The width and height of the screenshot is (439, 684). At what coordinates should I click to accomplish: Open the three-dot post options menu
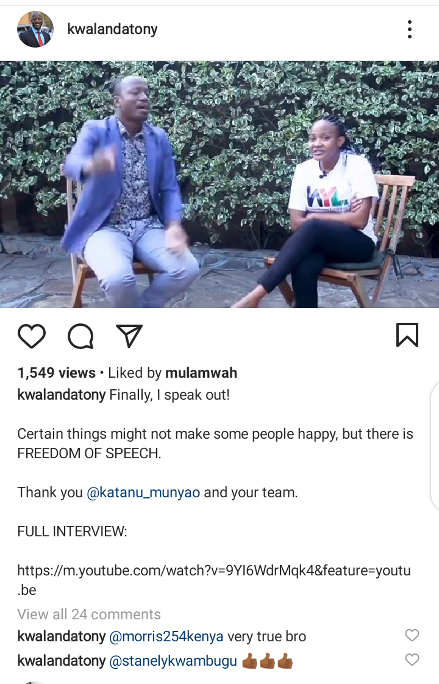pos(409,29)
